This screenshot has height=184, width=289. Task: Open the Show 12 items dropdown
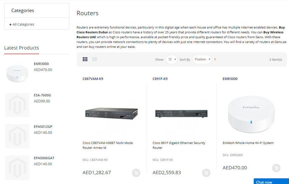[172, 59]
